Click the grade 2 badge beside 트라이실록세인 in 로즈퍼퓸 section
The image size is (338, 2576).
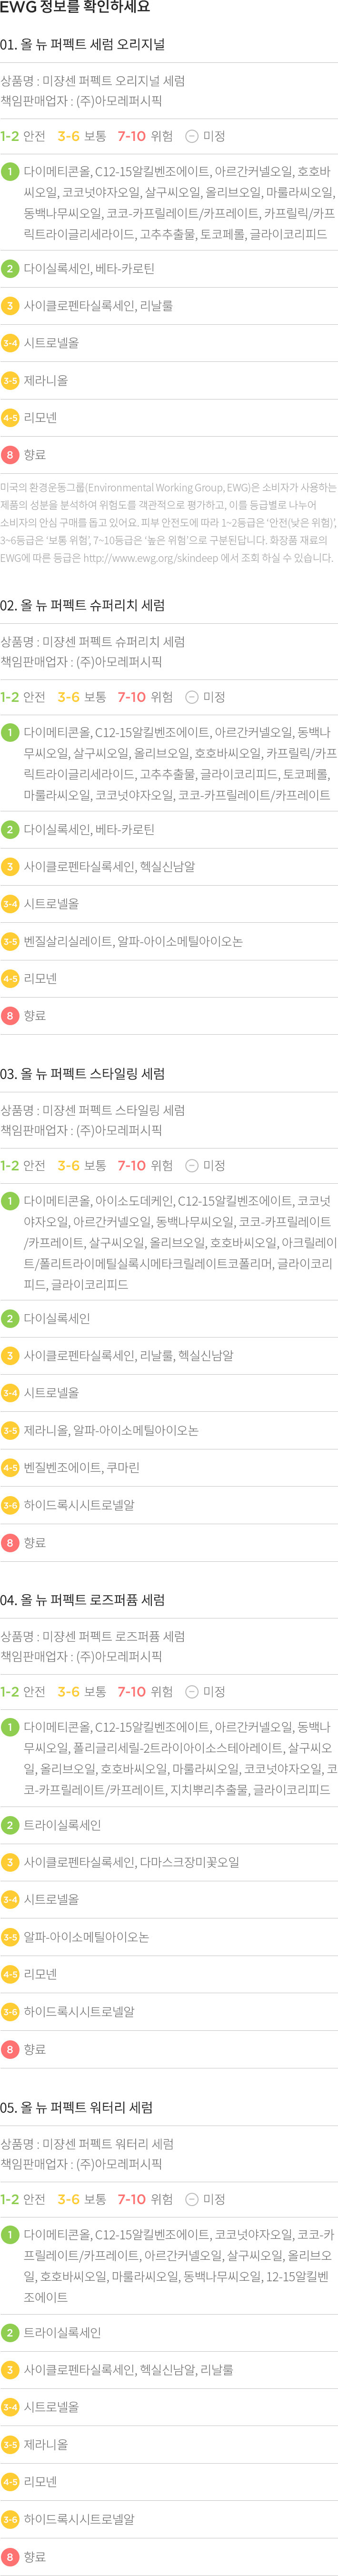(10, 1825)
